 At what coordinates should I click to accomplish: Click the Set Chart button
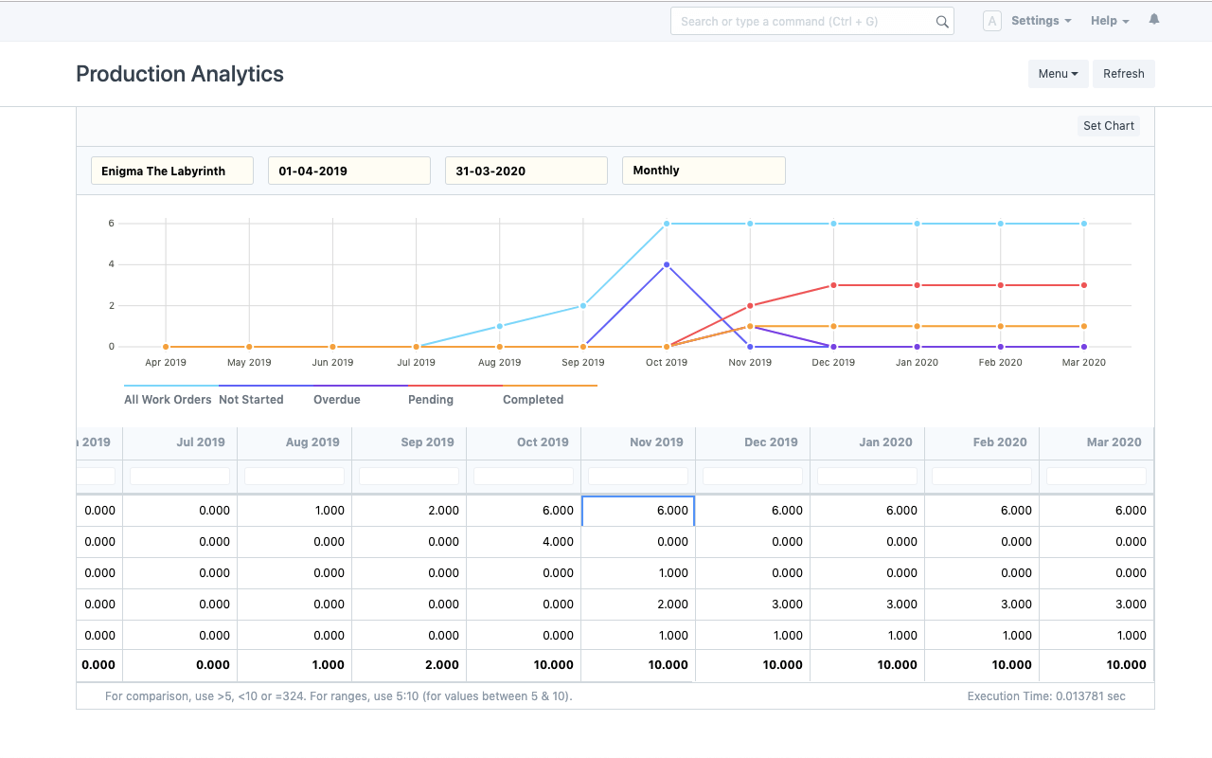[1108, 126]
